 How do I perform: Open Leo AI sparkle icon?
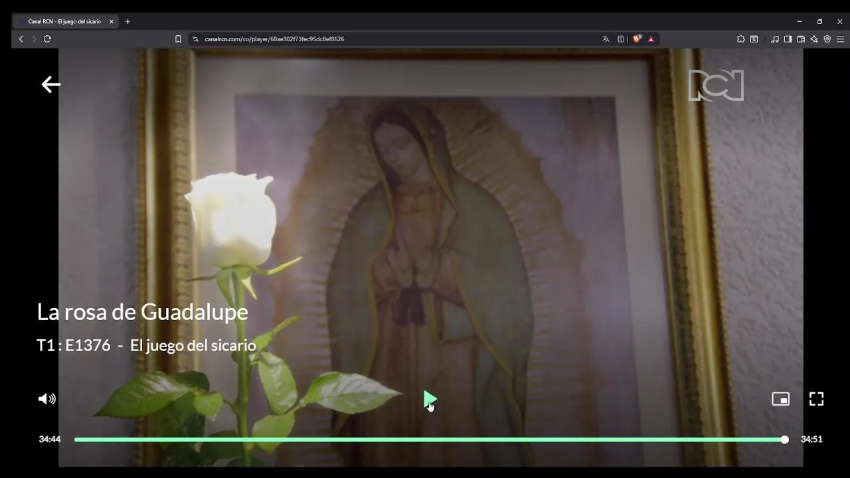(x=814, y=39)
